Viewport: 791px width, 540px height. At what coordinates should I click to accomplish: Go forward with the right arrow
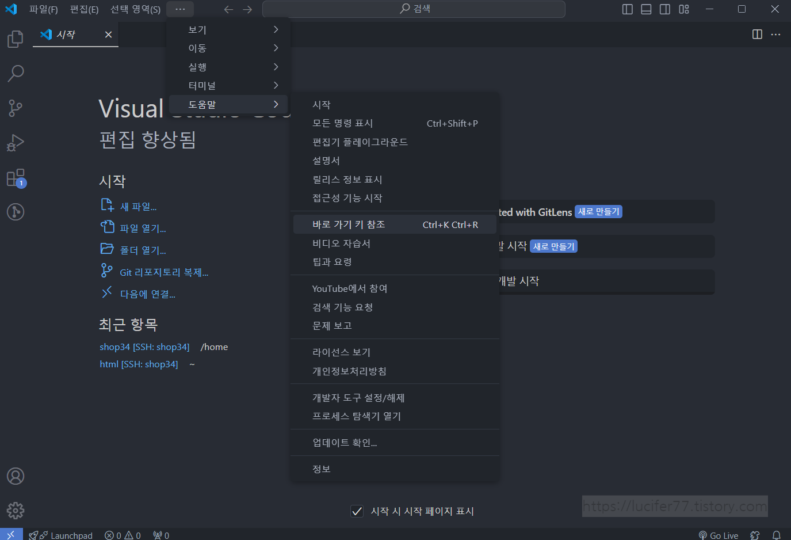click(x=247, y=9)
